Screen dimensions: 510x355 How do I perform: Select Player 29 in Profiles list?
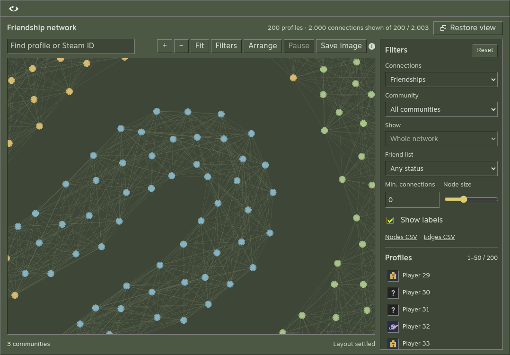click(442, 275)
